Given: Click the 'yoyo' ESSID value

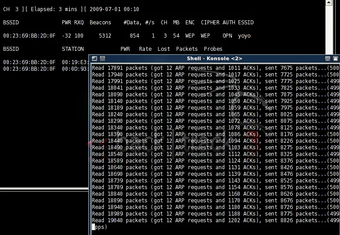Looking at the screenshot, I should 244,36.
